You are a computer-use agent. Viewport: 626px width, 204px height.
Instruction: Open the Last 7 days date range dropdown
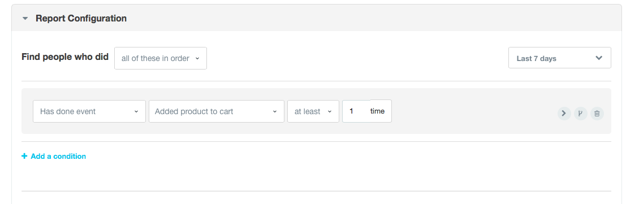pyautogui.click(x=560, y=58)
